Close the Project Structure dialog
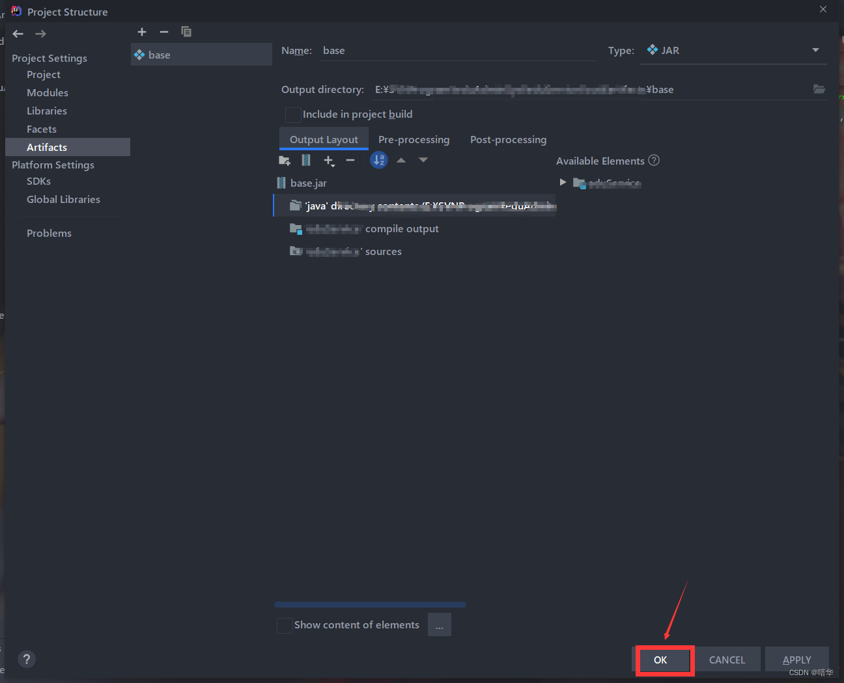Viewport: 844px width, 683px height. tap(823, 10)
